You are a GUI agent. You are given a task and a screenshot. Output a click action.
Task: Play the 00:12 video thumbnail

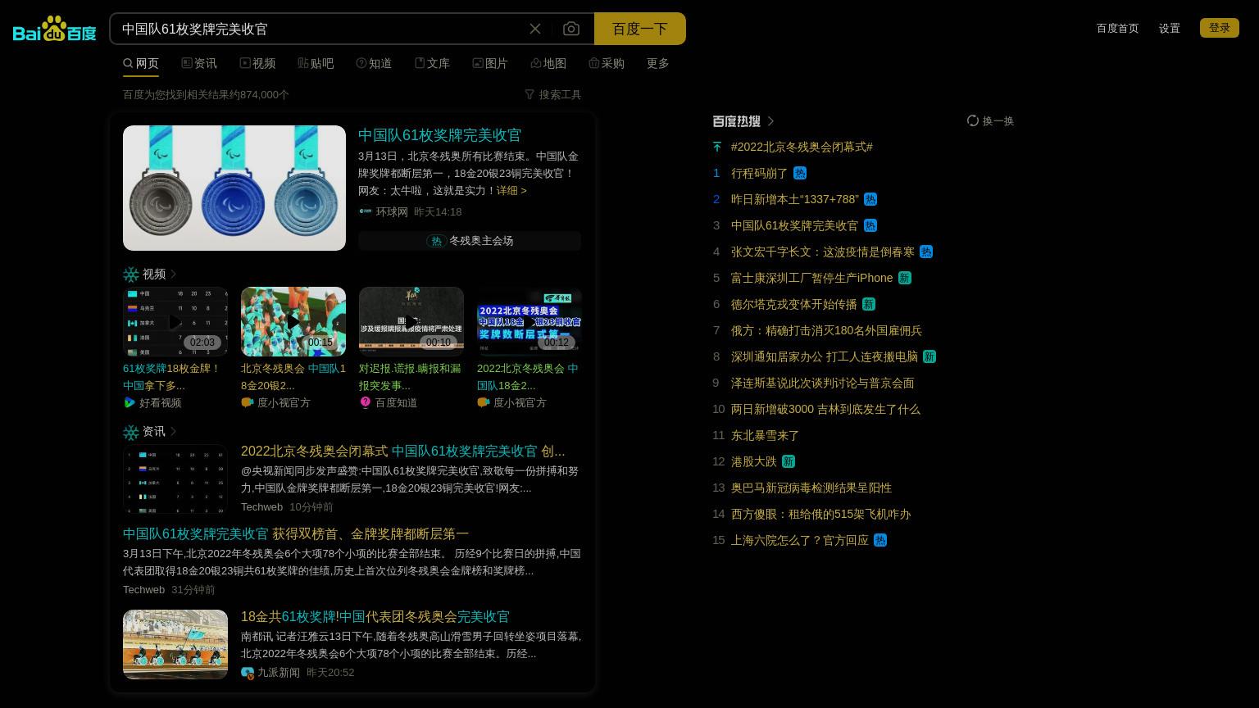530,321
